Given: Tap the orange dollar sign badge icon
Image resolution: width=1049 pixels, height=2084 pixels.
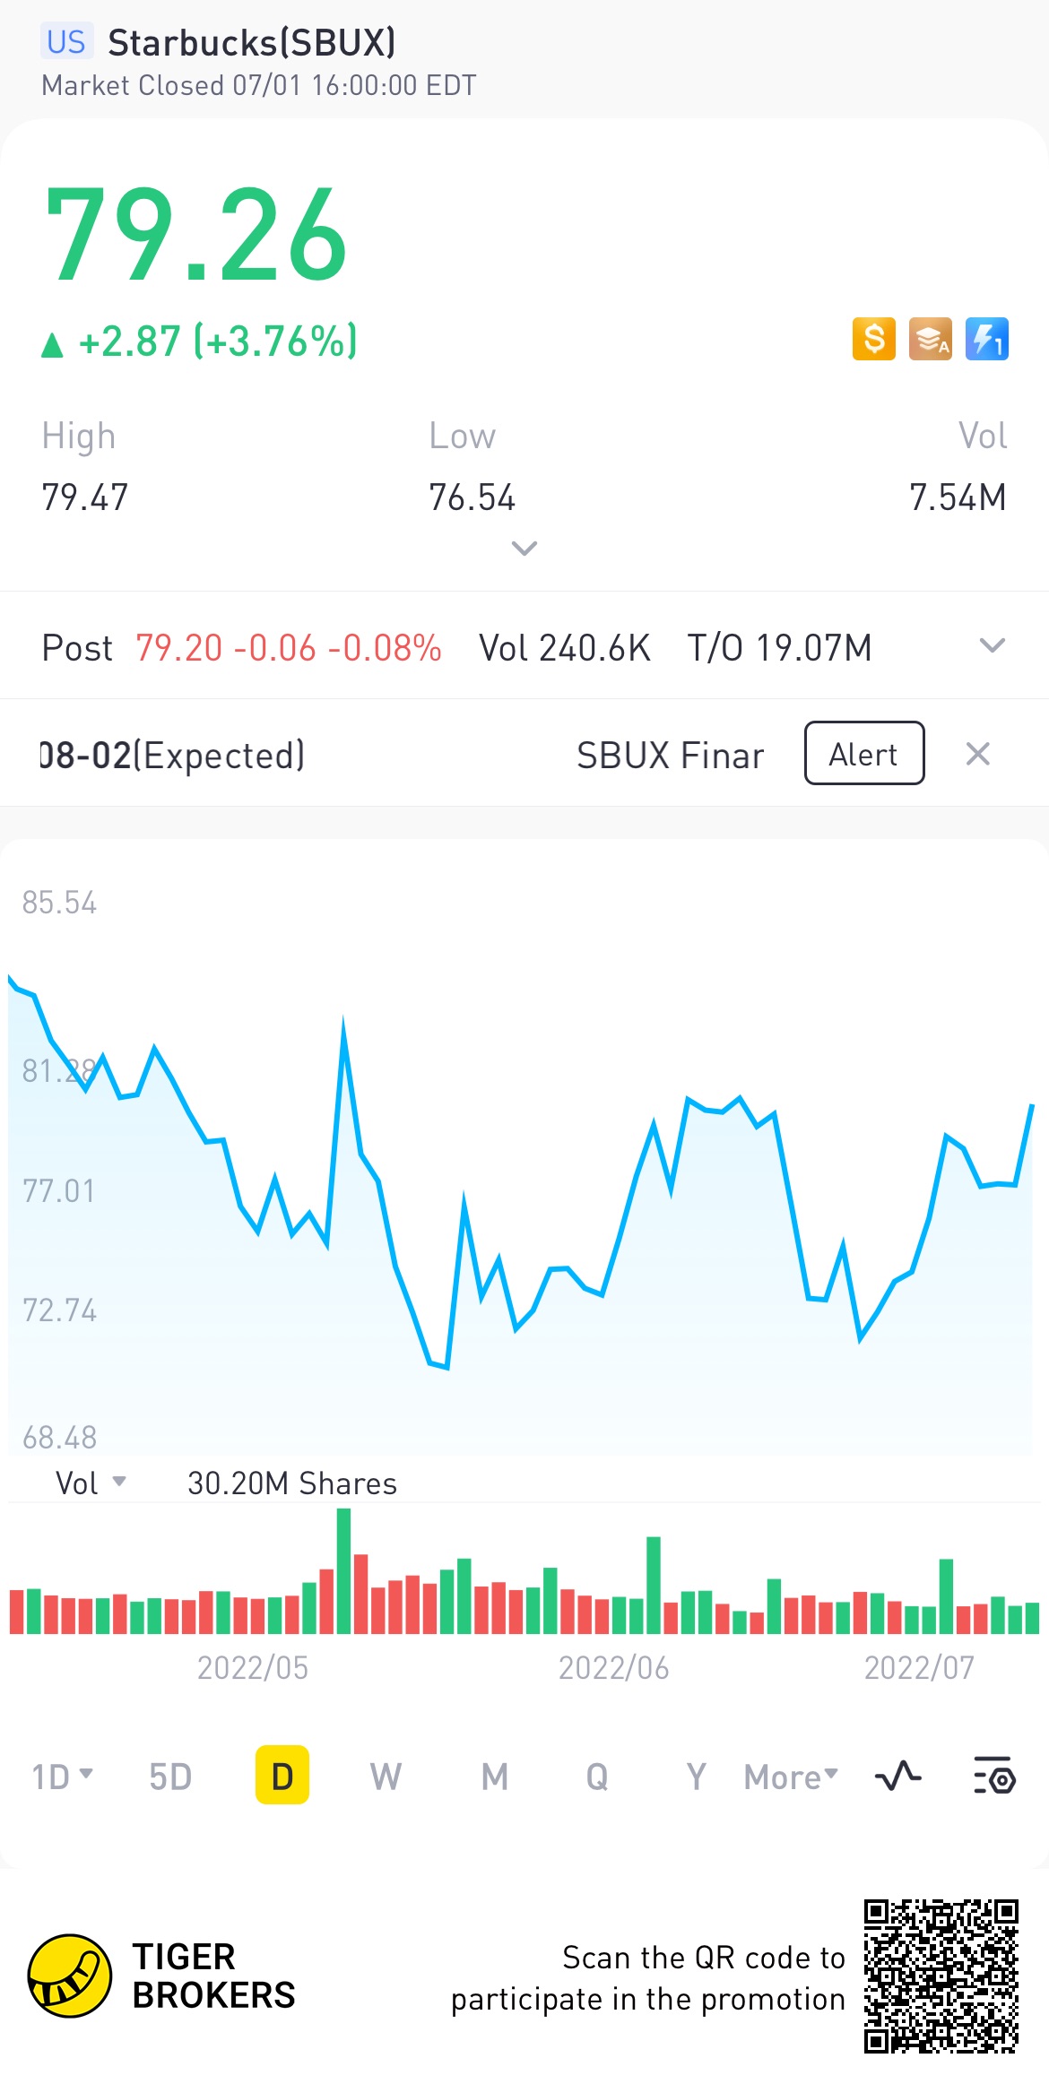Looking at the screenshot, I should [x=873, y=340].
